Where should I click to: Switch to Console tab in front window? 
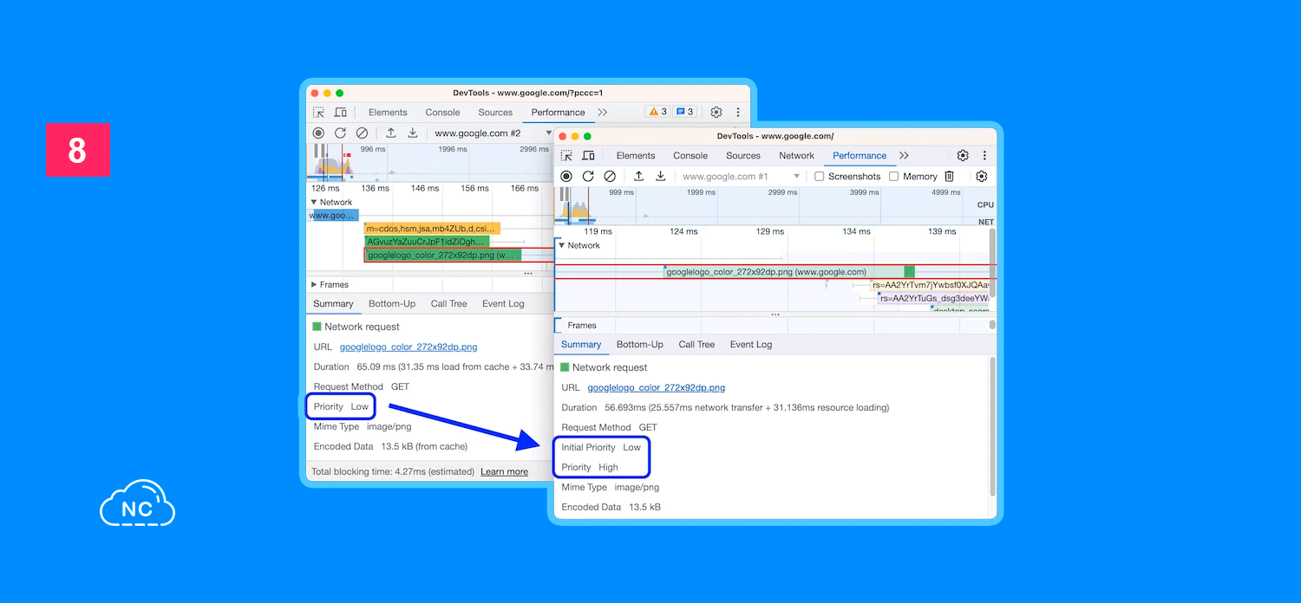tap(690, 156)
